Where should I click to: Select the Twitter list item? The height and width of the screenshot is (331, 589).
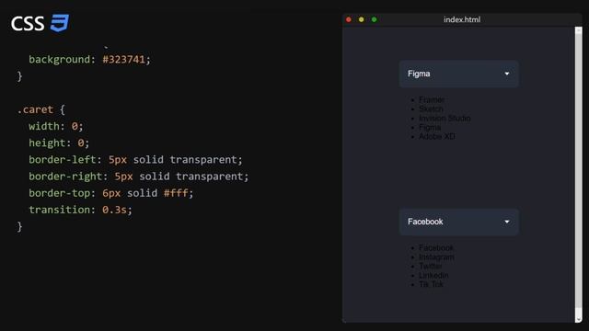[431, 266]
